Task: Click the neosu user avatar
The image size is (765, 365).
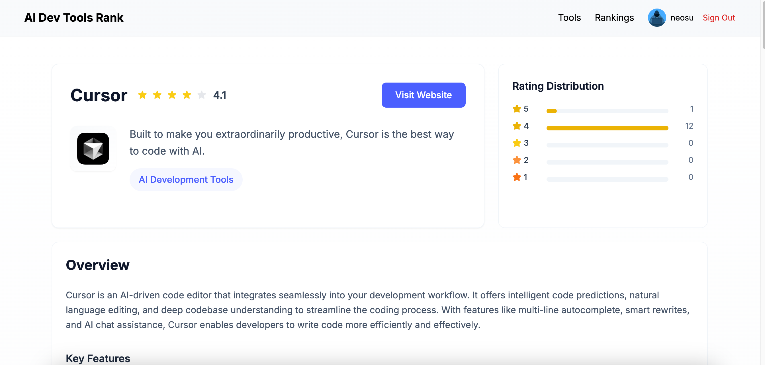Action: click(656, 18)
